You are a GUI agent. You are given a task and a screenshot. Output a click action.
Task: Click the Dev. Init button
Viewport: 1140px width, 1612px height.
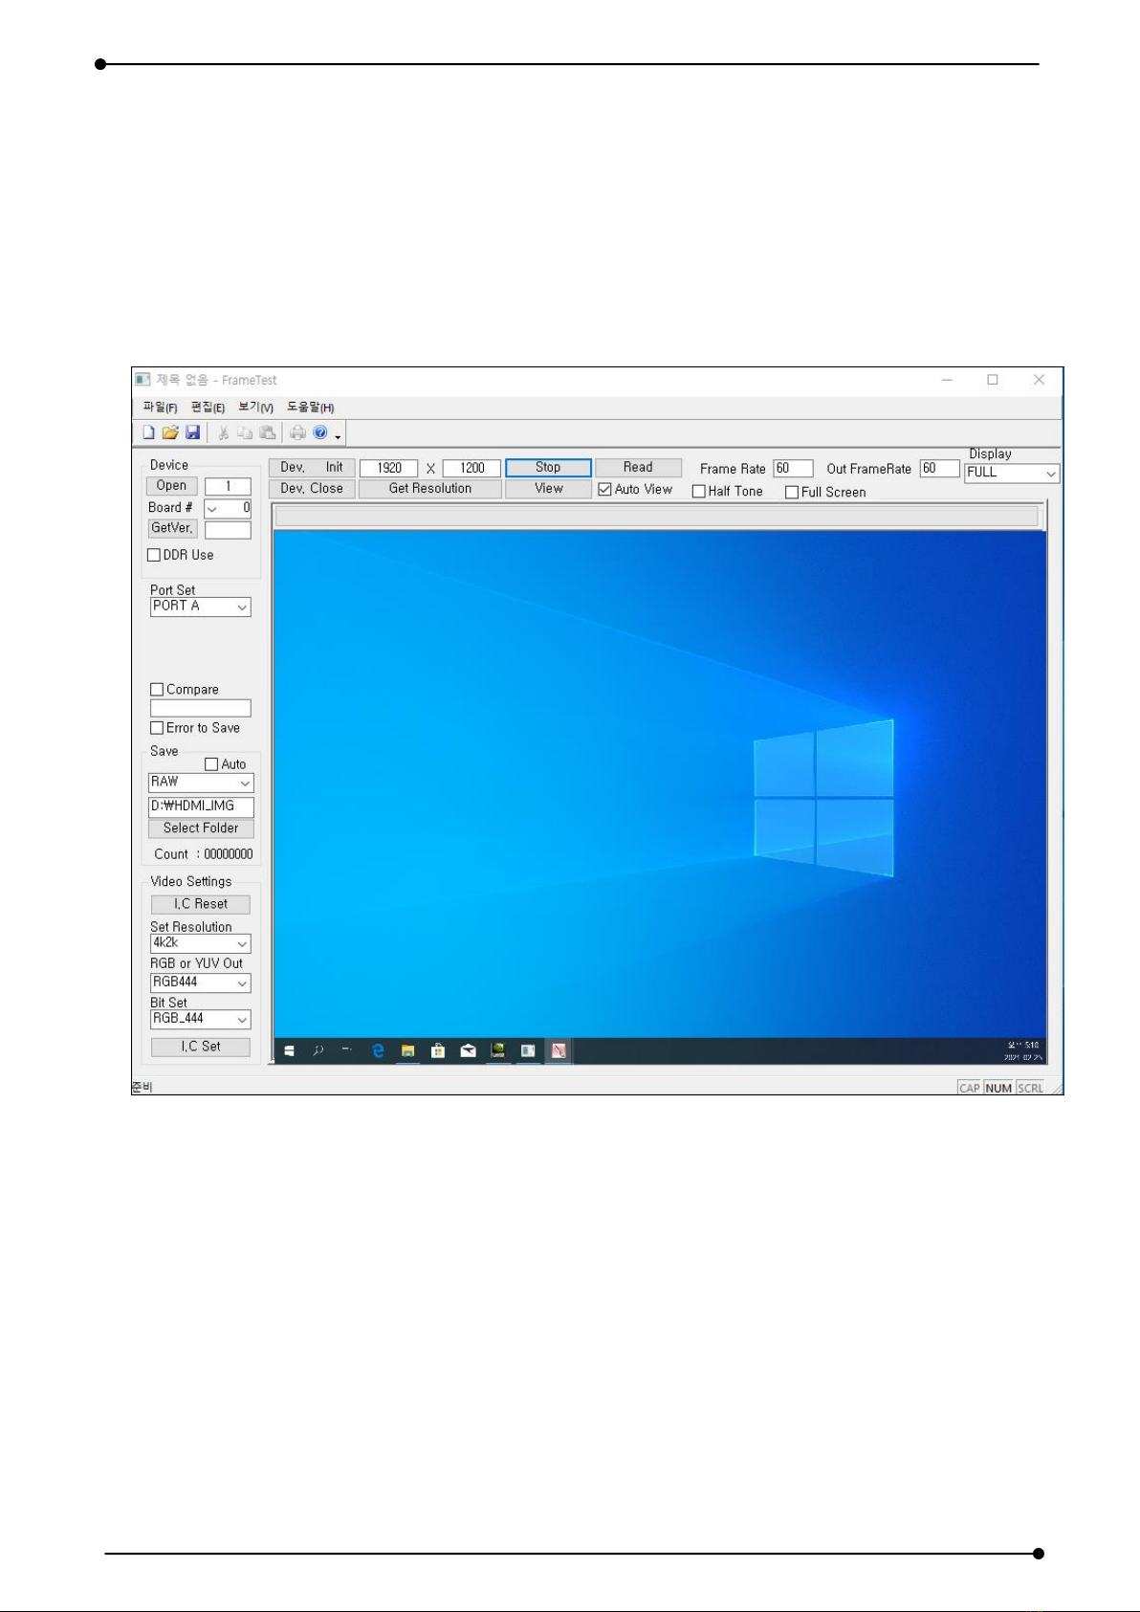(x=312, y=468)
